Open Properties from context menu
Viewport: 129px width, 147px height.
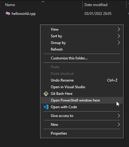click(82, 133)
